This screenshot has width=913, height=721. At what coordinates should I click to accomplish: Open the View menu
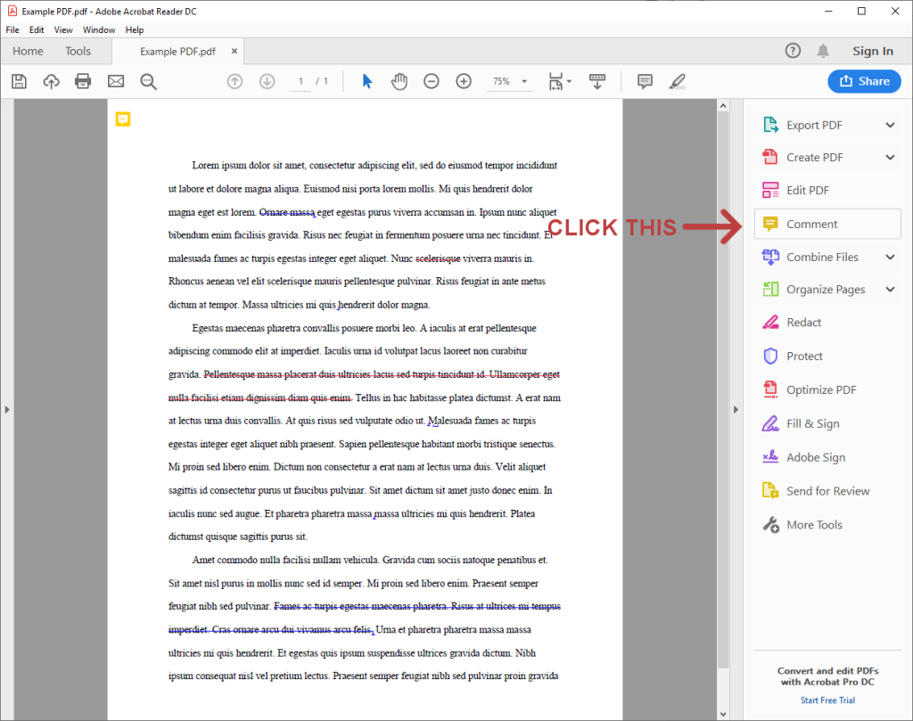pyautogui.click(x=63, y=29)
